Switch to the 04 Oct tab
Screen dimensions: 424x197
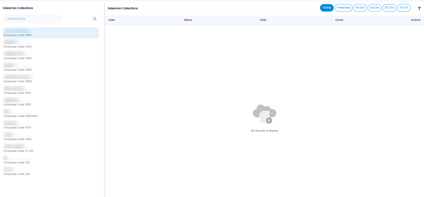coord(360,8)
